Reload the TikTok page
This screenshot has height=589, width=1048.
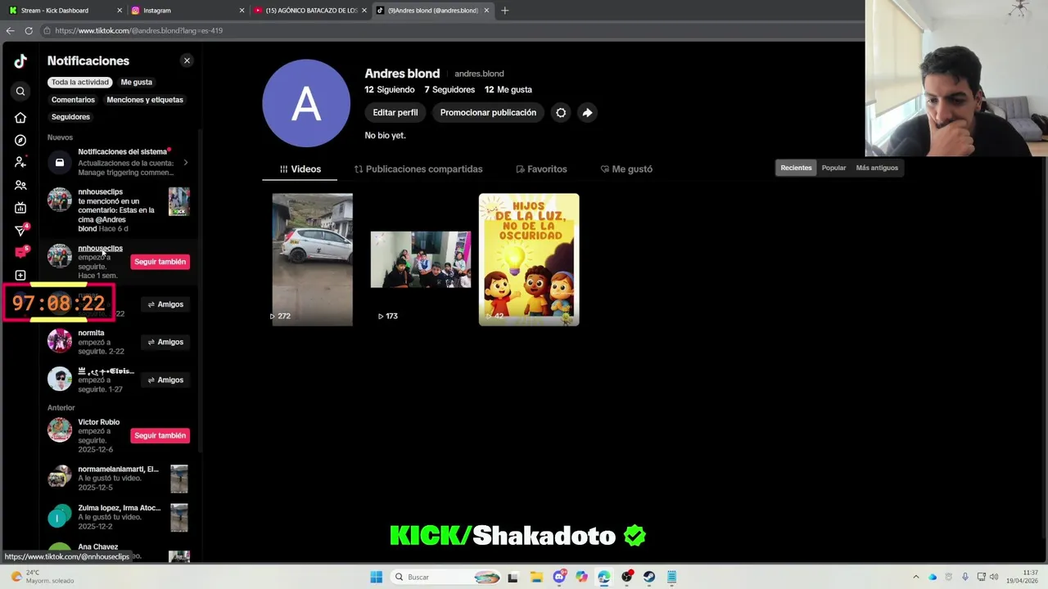pyautogui.click(x=29, y=30)
